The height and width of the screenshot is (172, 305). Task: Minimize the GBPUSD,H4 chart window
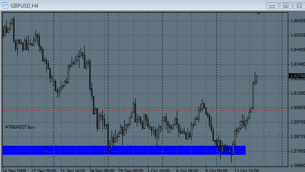coord(272,5)
